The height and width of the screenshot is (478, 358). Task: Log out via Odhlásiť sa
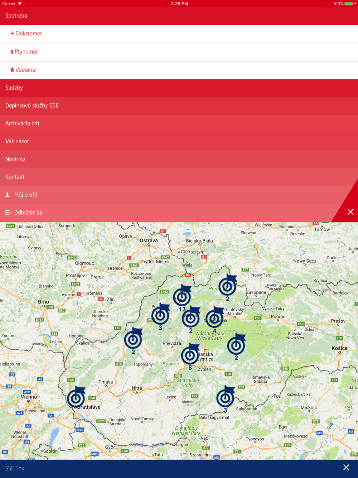coord(28,213)
